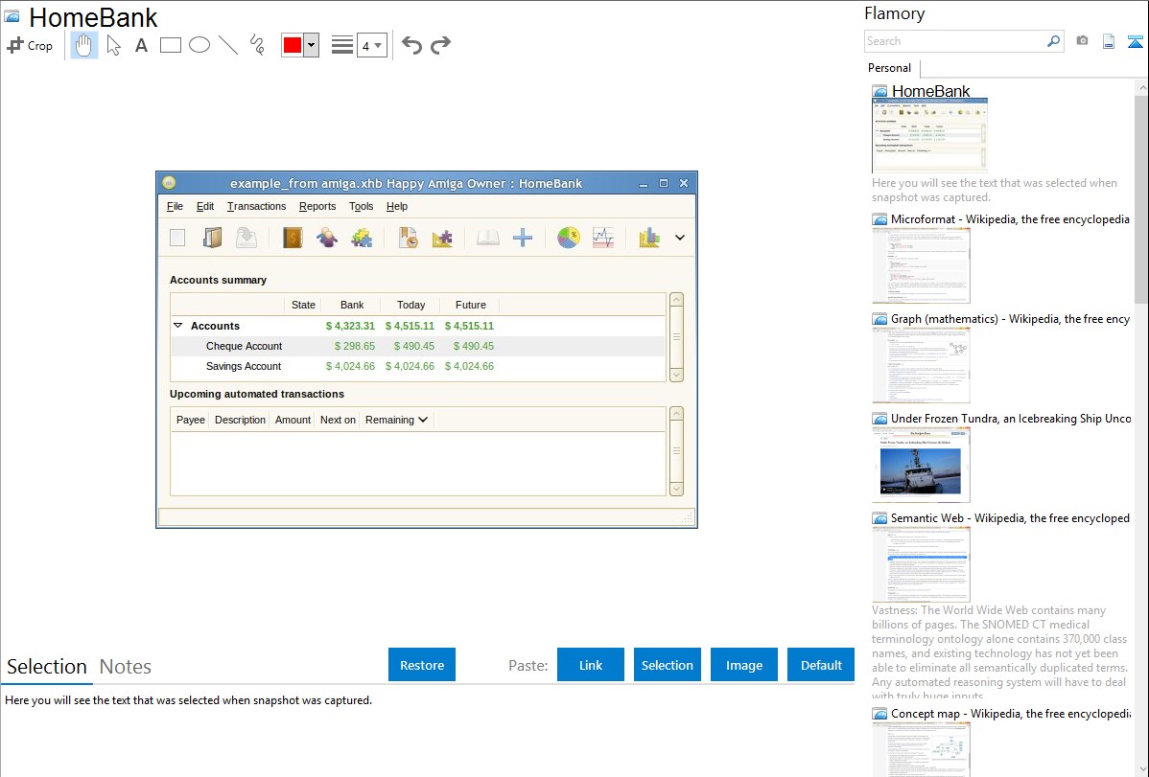This screenshot has height=777, width=1149.
Task: Open HomeBank accounts via the brown book icon
Action: coord(293,238)
